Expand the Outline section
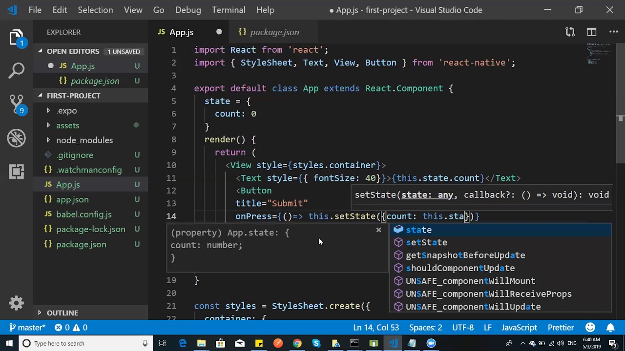Viewport: 625px width, 351px height. coord(62,313)
